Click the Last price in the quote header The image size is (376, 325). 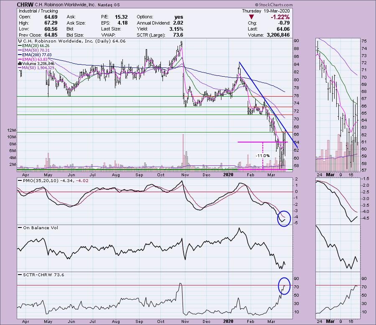click(x=283, y=29)
